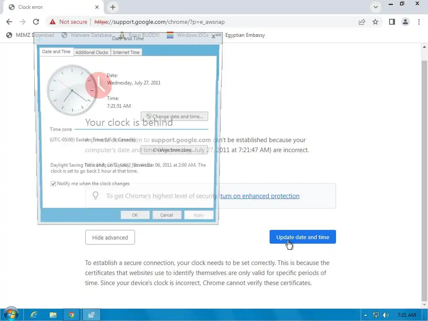Image resolution: width=428 pixels, height=321 pixels.
Task: Open the Chrome side panel
Action: tap(392, 22)
